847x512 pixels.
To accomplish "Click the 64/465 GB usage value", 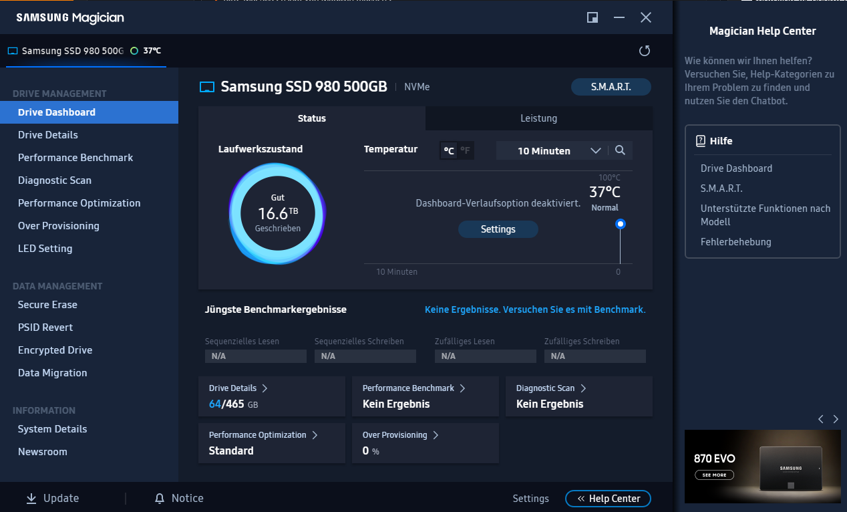I will point(233,404).
